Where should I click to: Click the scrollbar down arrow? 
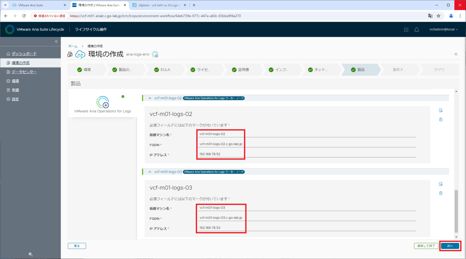[456, 237]
